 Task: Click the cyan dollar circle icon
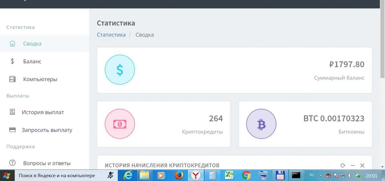[x=120, y=70]
